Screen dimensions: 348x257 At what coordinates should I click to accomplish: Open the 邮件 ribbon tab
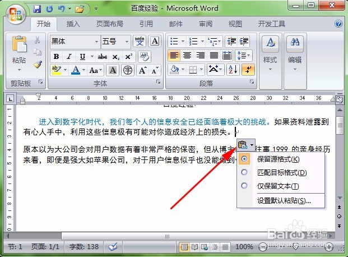pos(176,24)
